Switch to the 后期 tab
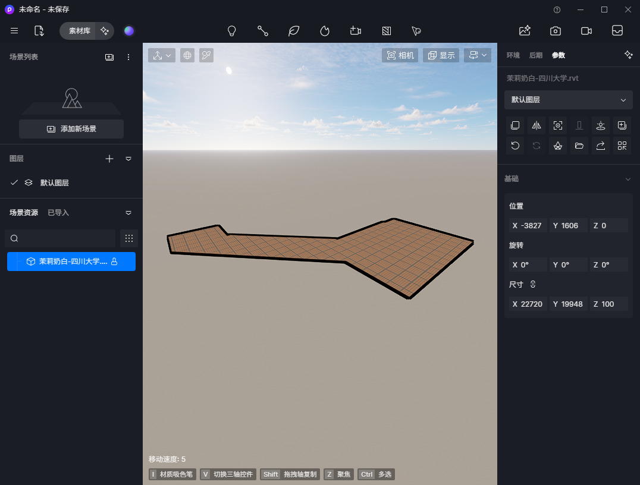Screen dimensions: 640x485 [x=535, y=55]
